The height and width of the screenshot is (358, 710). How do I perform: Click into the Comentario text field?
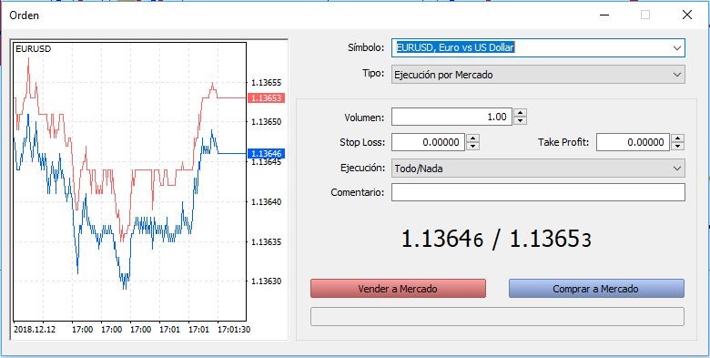tap(538, 192)
